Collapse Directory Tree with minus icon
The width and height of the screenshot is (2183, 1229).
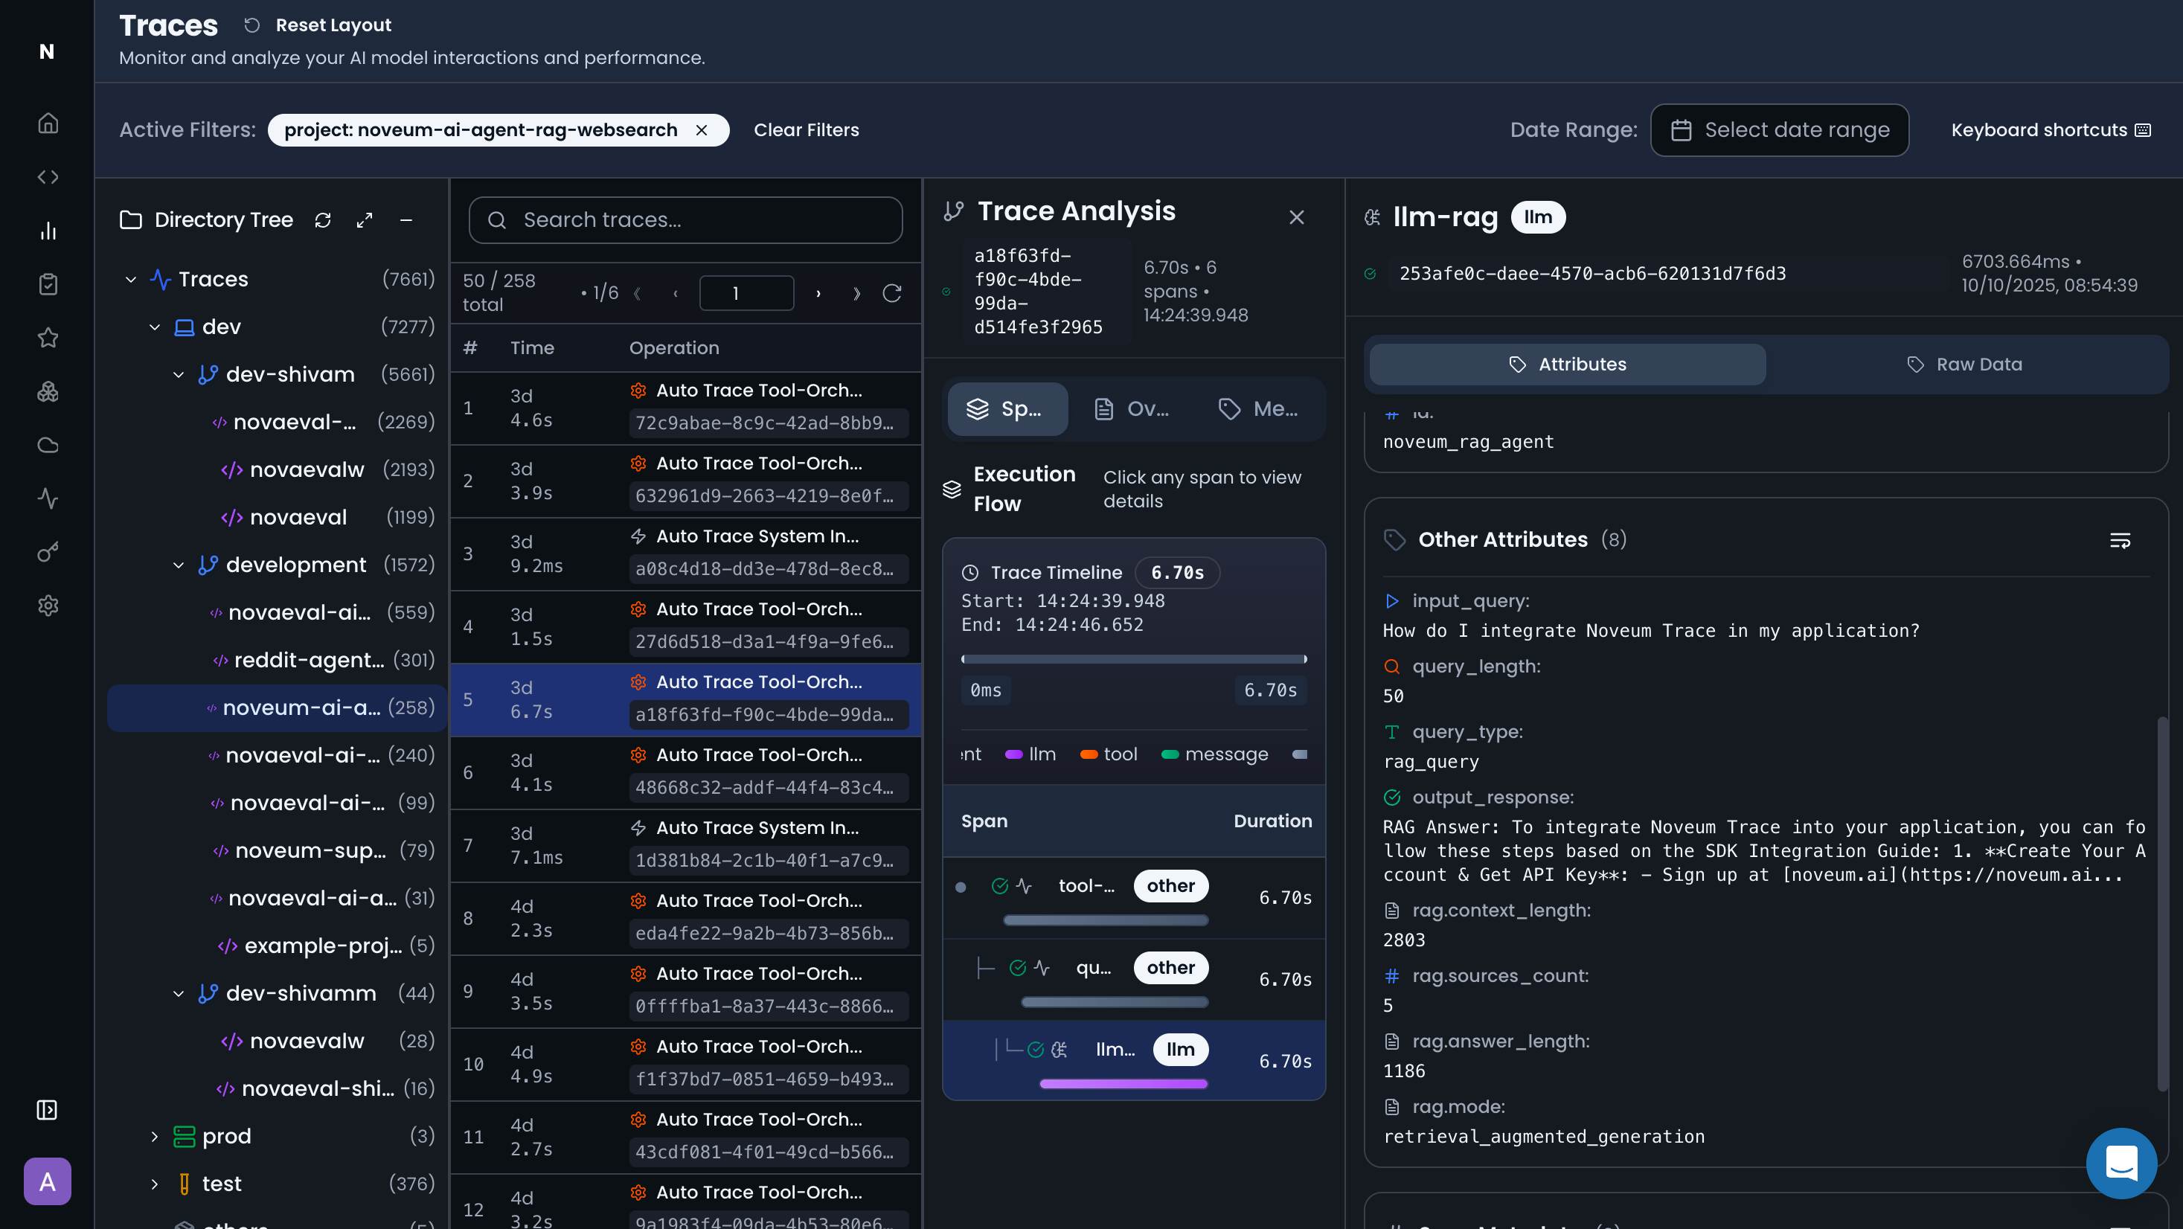tap(406, 220)
